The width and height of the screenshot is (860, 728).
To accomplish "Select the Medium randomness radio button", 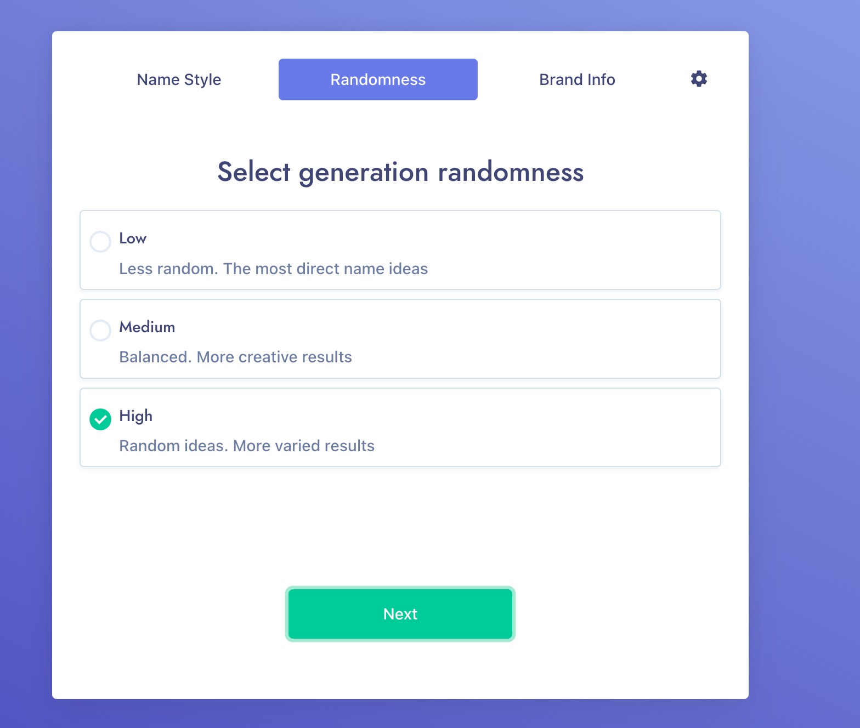I will [x=100, y=331].
